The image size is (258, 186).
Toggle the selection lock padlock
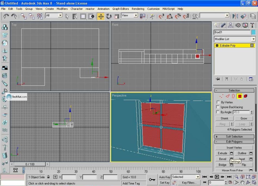pyautogui.click(x=48, y=177)
